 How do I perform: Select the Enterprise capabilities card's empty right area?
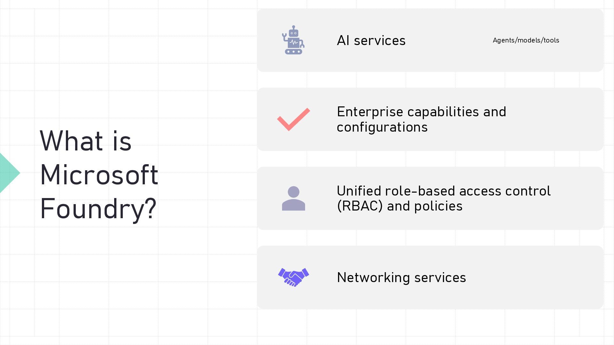point(555,119)
